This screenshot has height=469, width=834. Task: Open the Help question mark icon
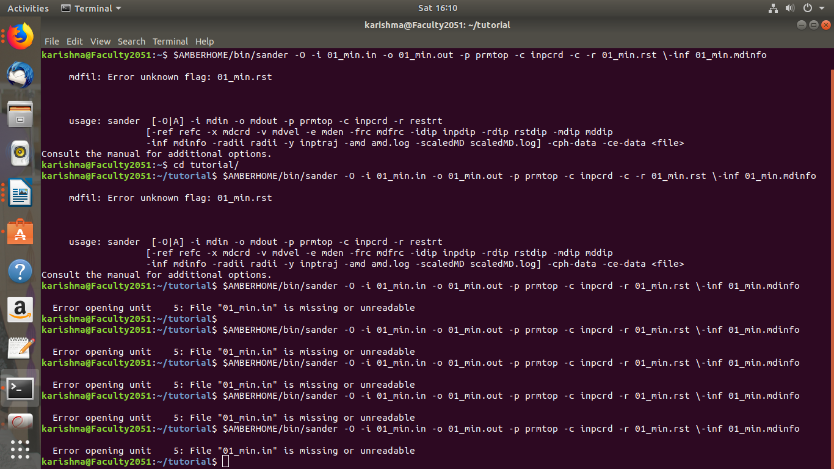20,271
